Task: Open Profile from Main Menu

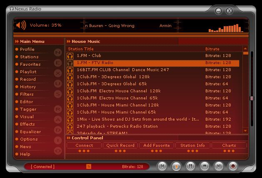Action: coord(27,49)
